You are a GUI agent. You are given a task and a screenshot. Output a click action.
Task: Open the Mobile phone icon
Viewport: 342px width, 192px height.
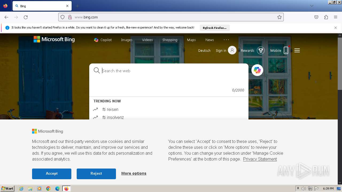pos(286,50)
